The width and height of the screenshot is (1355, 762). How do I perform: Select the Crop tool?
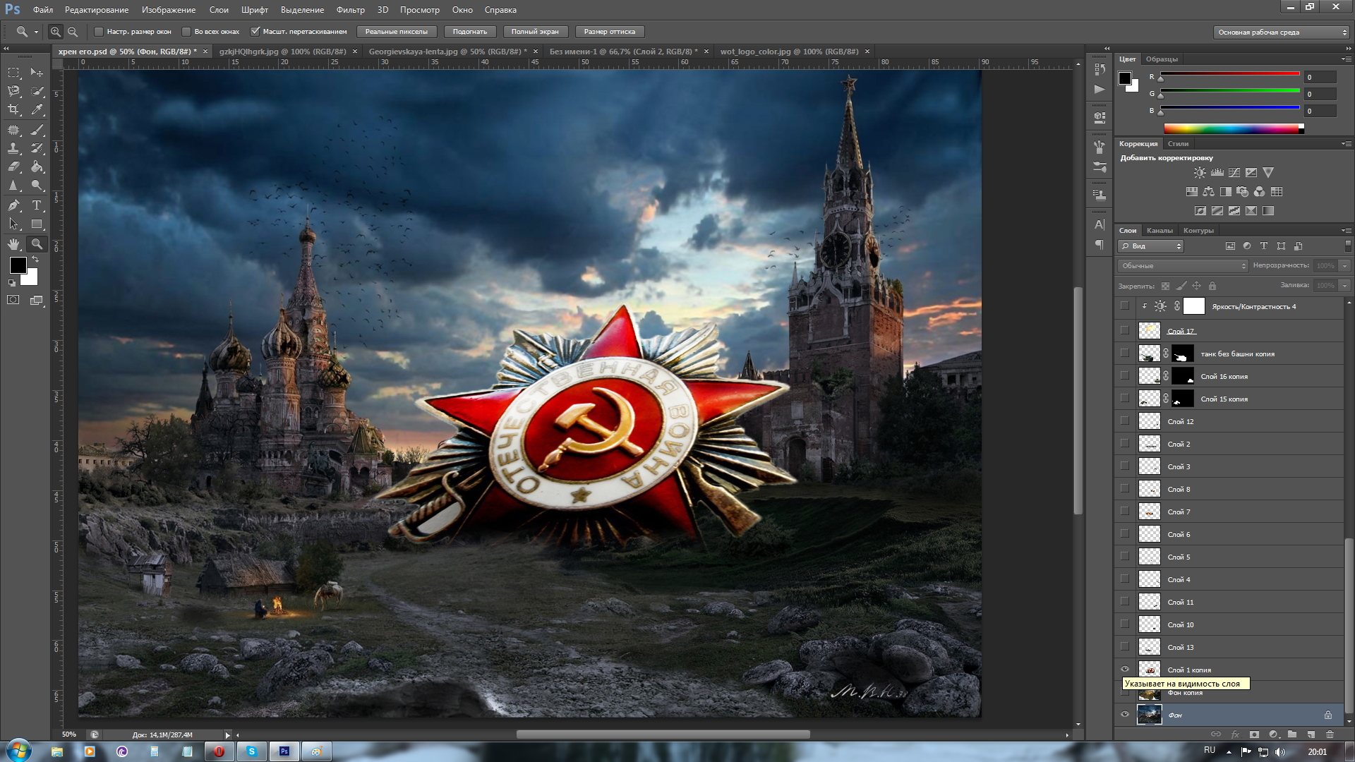click(13, 109)
